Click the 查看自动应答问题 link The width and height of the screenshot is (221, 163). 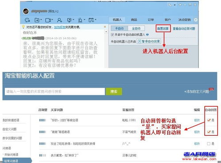click(x=184, y=28)
